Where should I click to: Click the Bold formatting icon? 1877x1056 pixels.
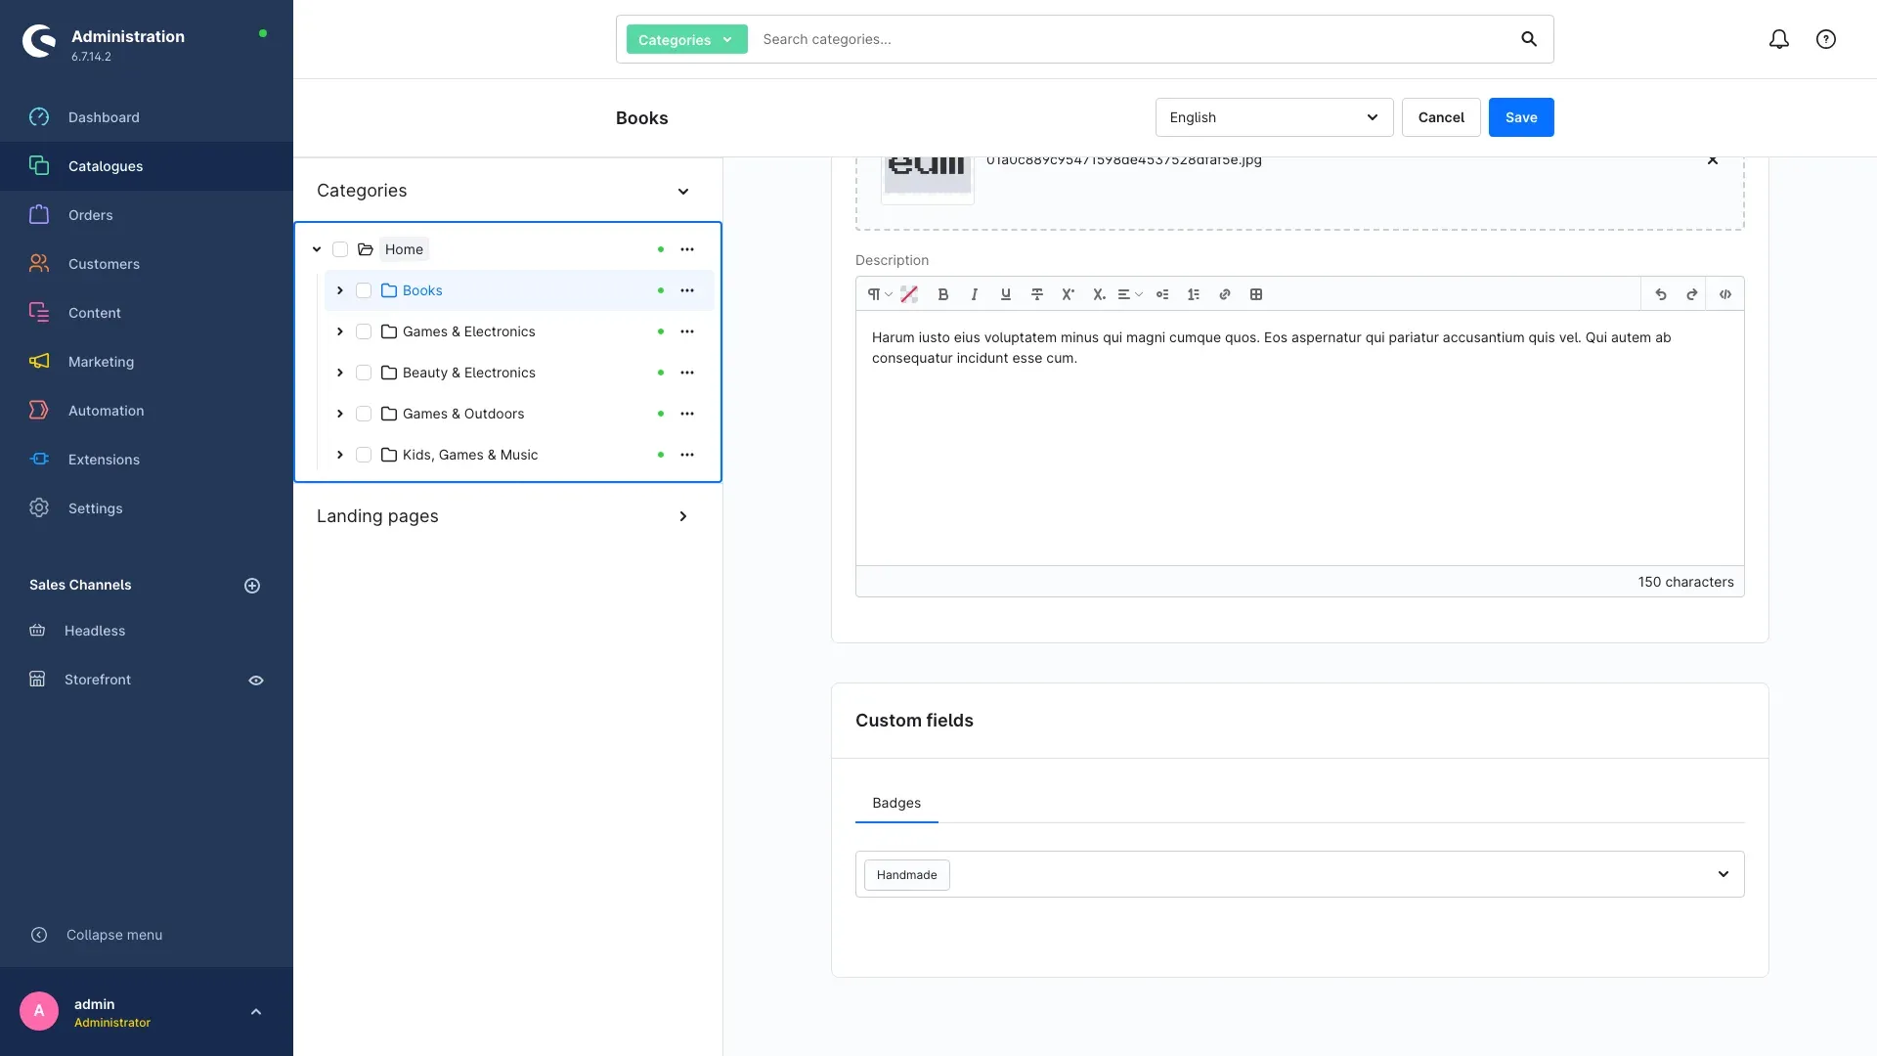tap(943, 294)
